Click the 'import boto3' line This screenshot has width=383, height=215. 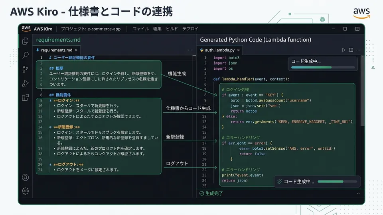(x=227, y=58)
